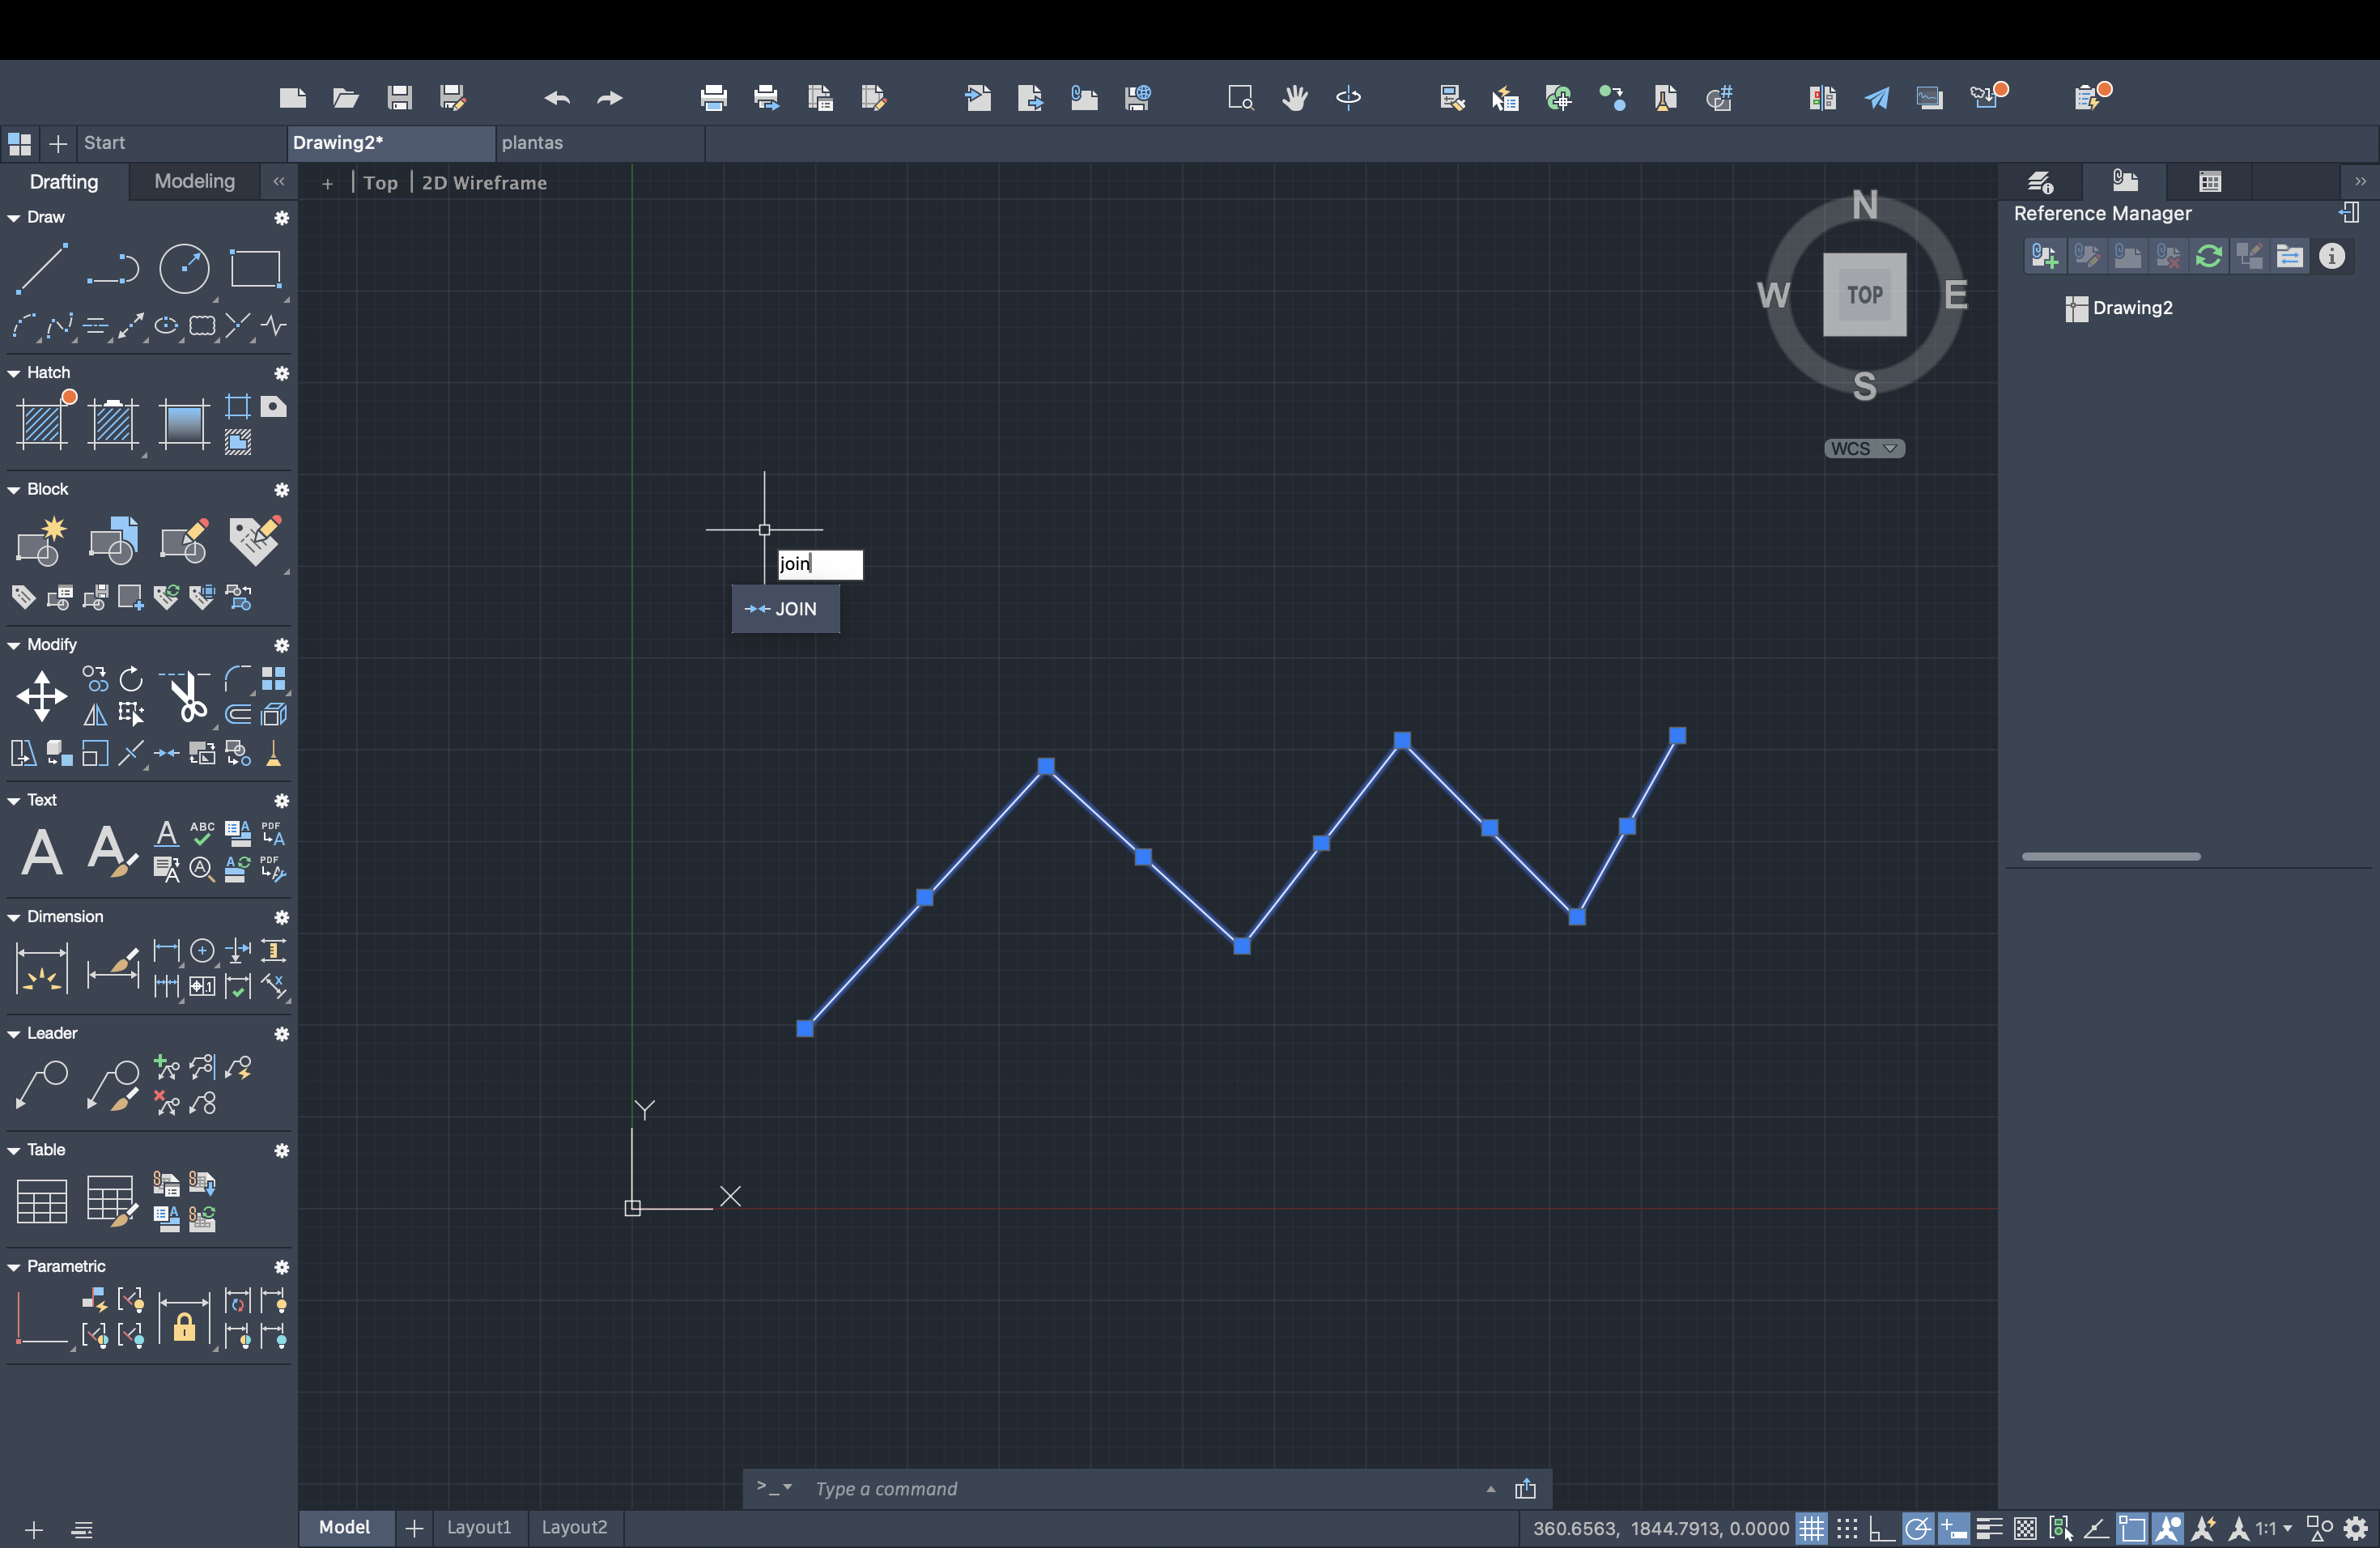The width and height of the screenshot is (2380, 1548).
Task: Select Drawing2 in Reference Manager tree
Action: [2119, 308]
